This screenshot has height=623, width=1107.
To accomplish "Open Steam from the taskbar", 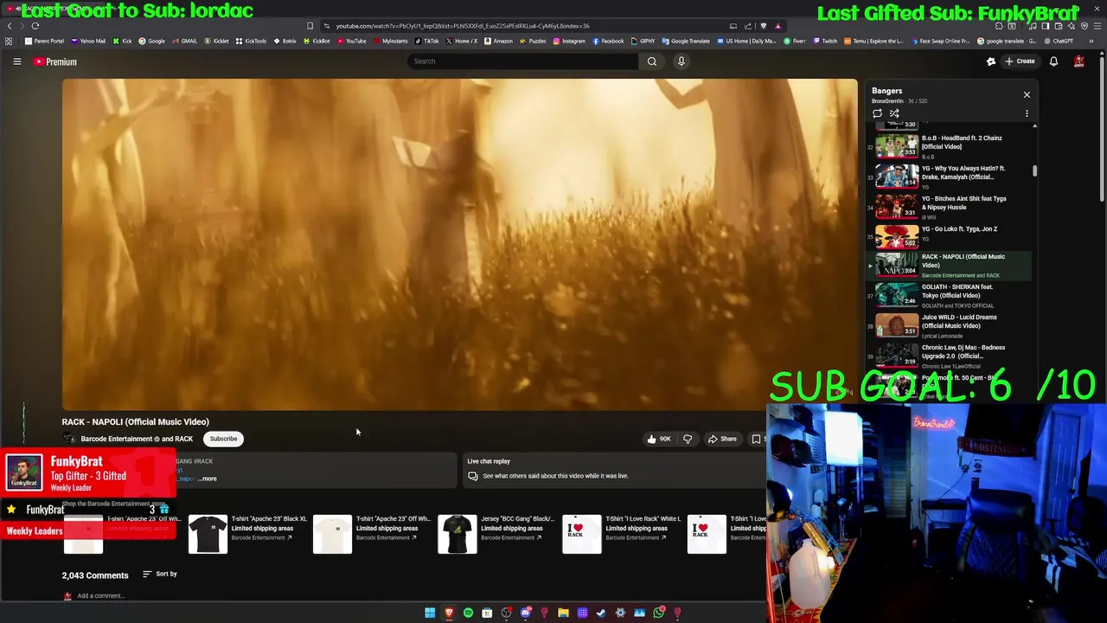I will tap(601, 613).
